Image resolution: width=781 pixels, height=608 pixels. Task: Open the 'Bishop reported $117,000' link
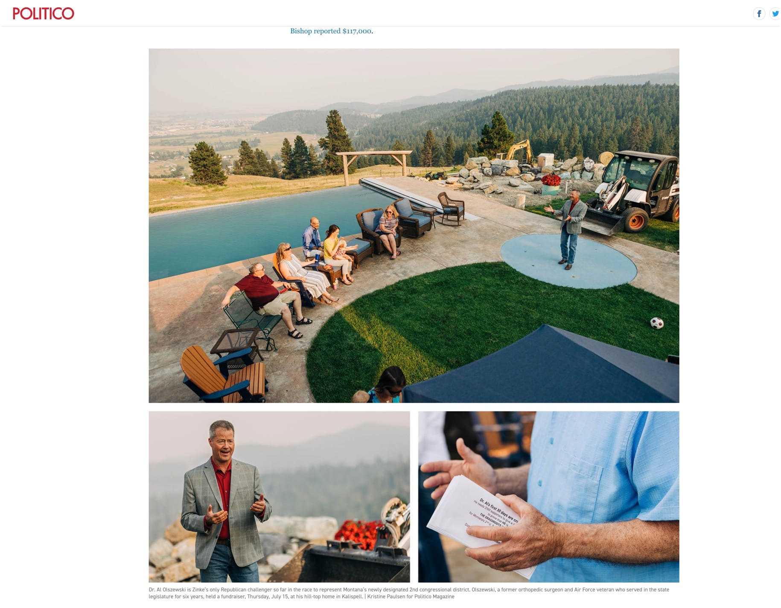(x=331, y=31)
